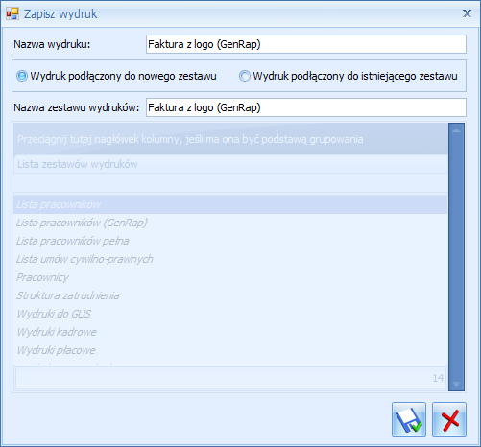Screen dimensions: 481x447
Task: Click the scrollbar up arrow
Action: [x=456, y=130]
